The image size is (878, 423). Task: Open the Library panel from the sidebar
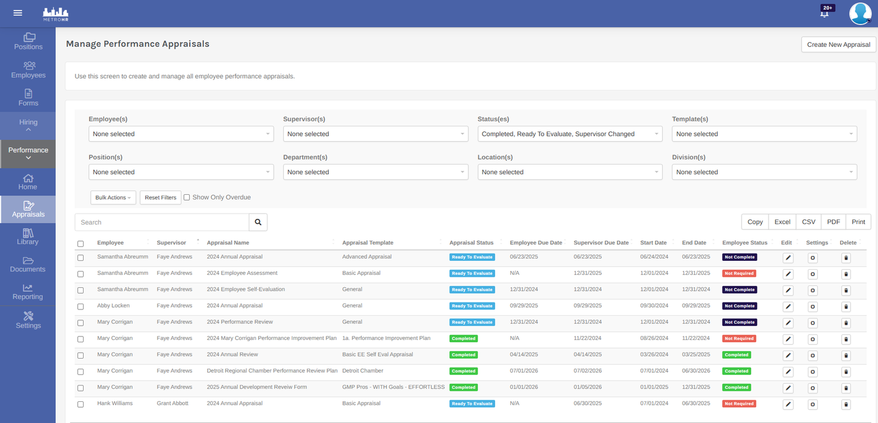(x=28, y=236)
